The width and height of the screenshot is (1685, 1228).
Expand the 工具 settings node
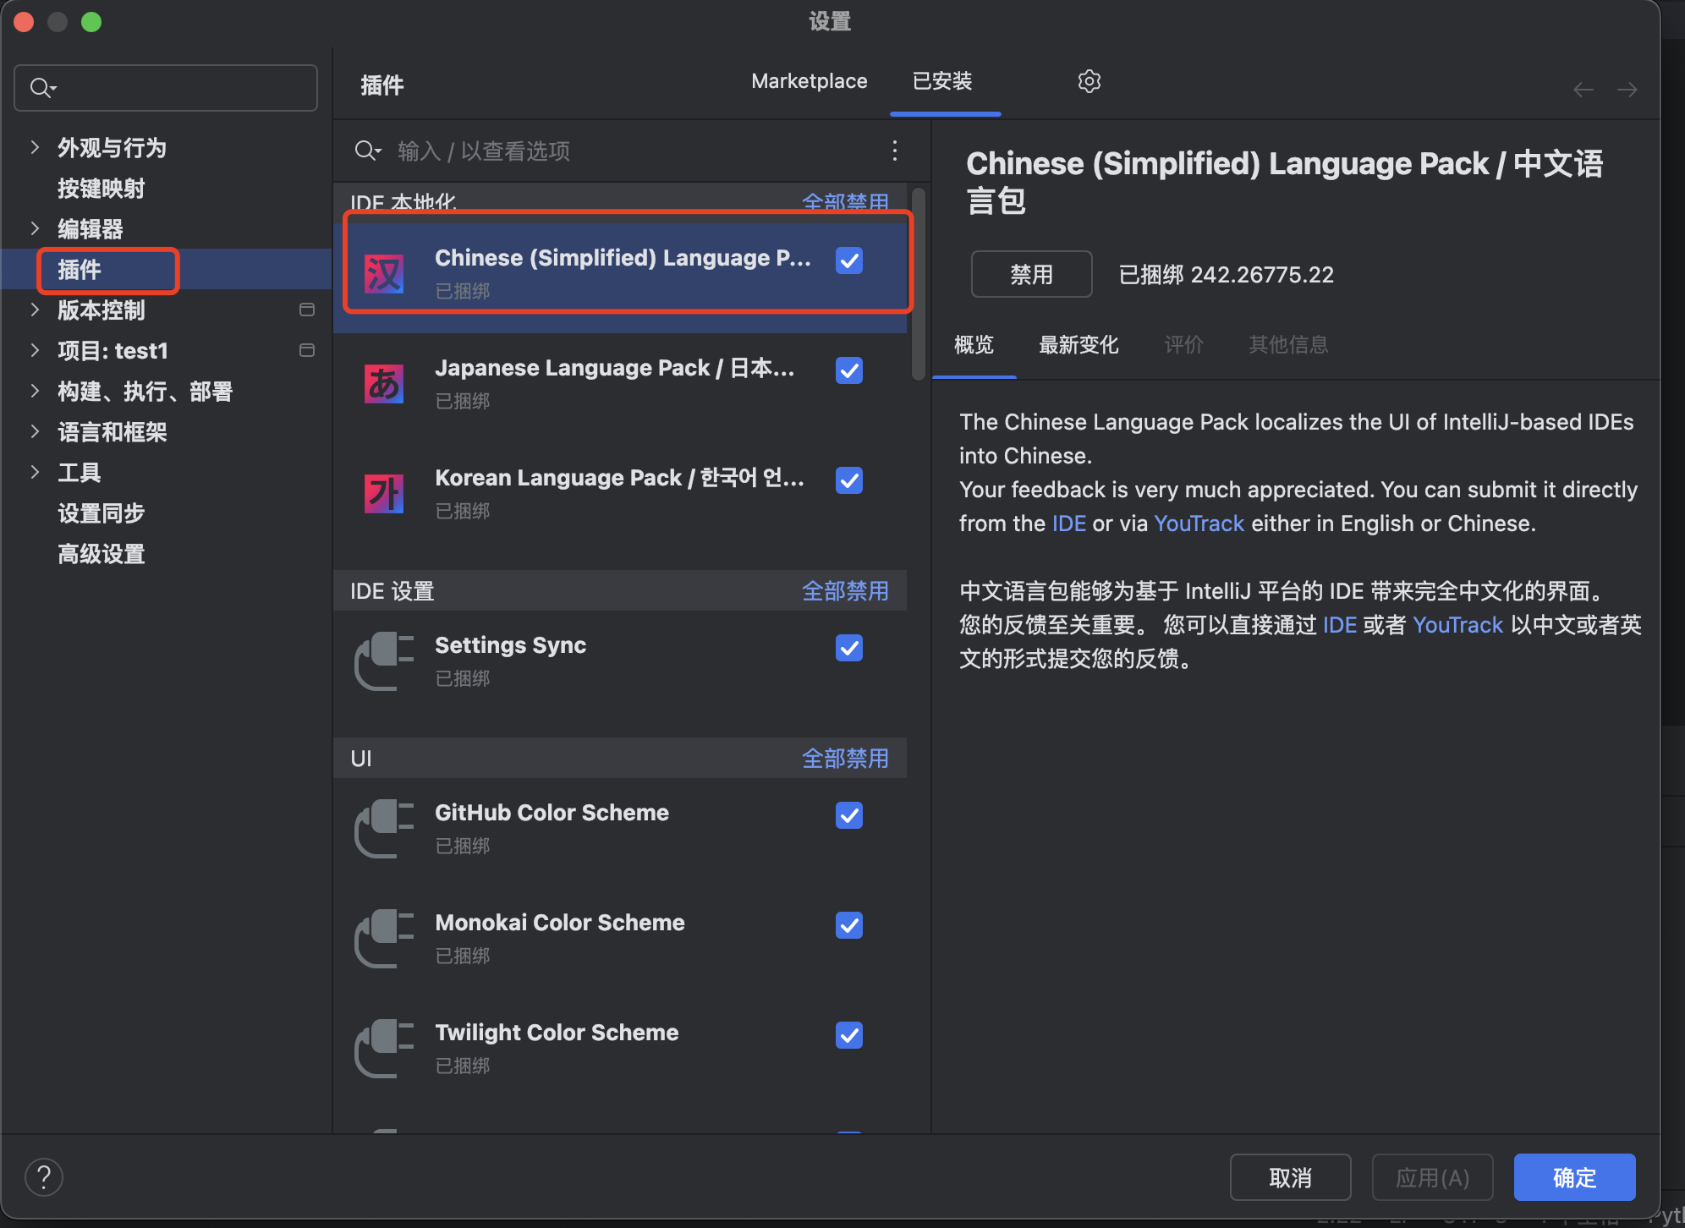coord(35,472)
